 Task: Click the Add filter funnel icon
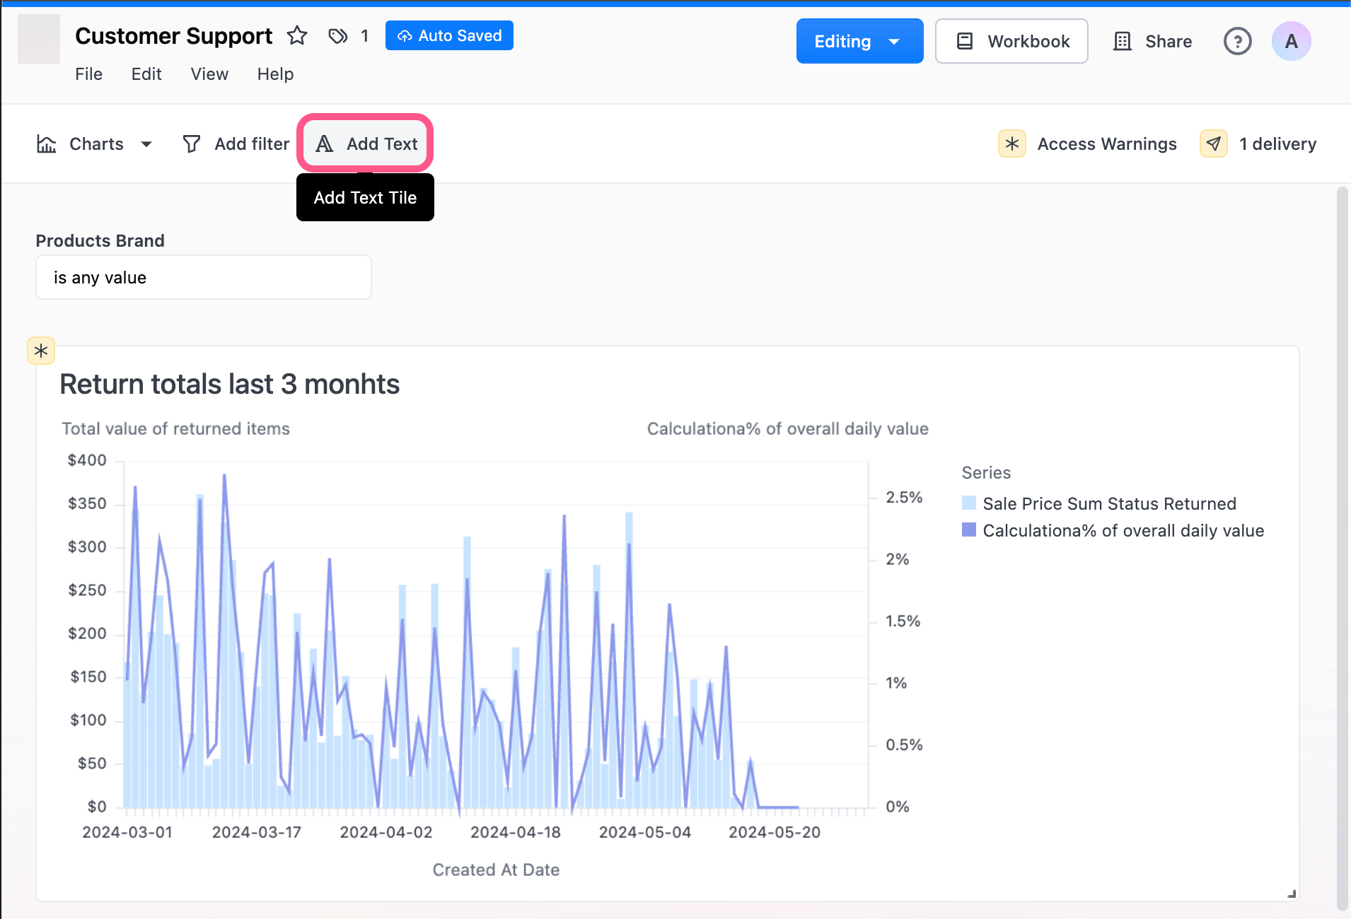(x=191, y=144)
